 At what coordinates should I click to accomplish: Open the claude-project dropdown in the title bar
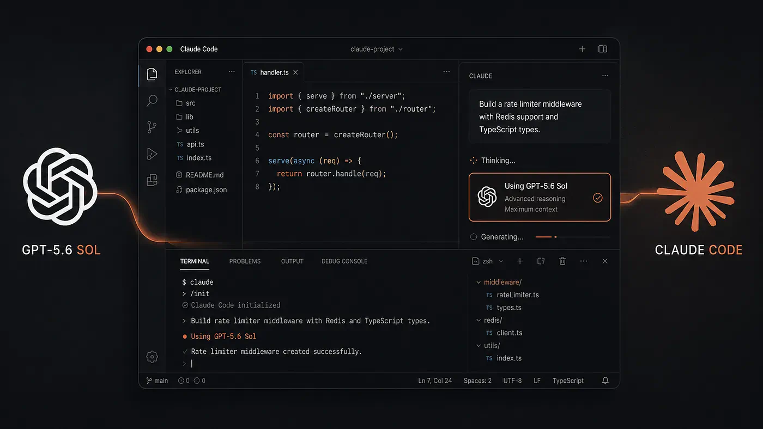[377, 49]
